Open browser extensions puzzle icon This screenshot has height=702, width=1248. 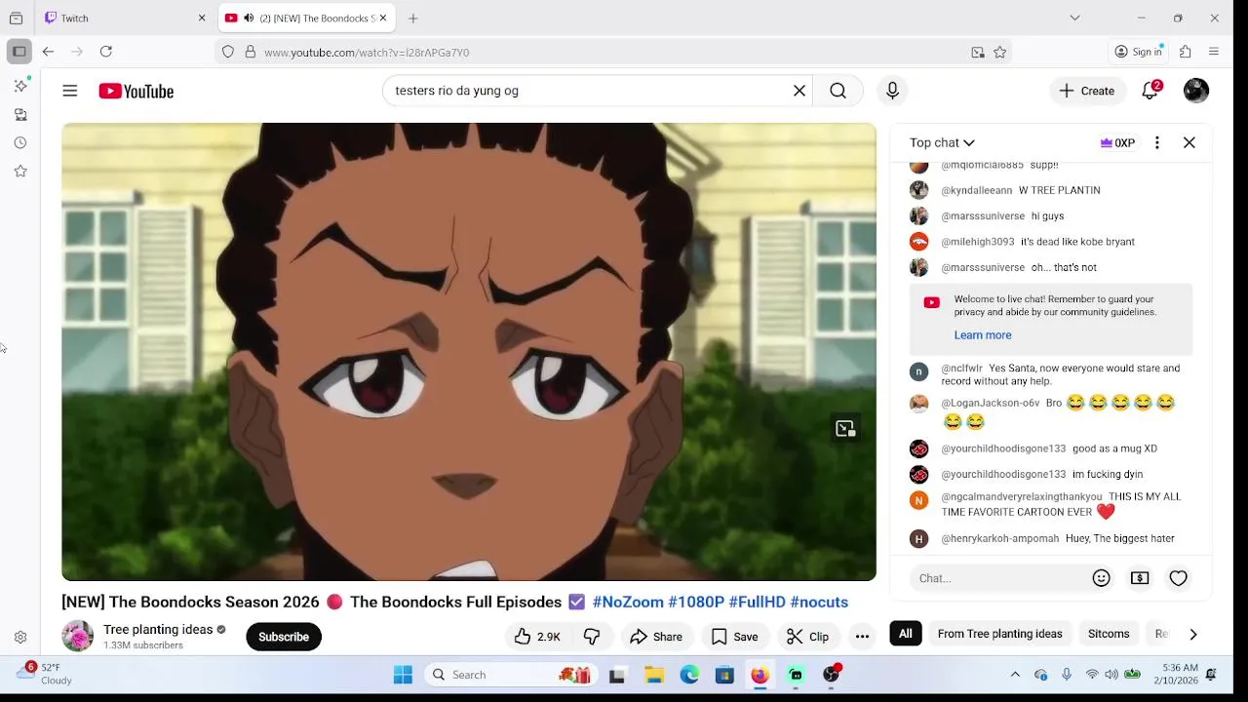coord(1186,52)
